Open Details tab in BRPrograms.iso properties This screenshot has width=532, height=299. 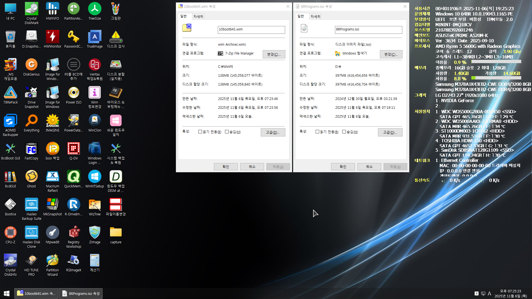[315, 17]
